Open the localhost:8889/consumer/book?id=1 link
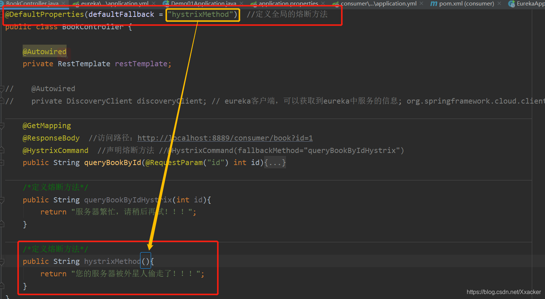 (225, 138)
